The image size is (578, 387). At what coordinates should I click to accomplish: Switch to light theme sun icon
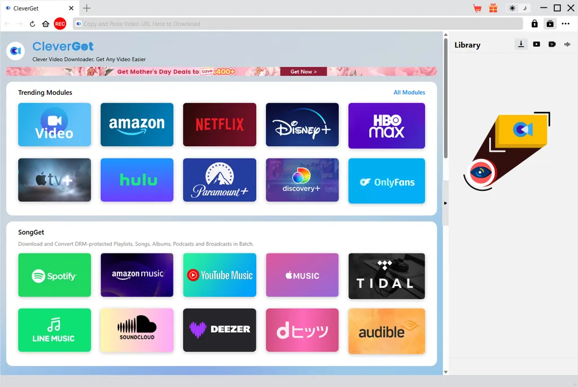(x=512, y=8)
